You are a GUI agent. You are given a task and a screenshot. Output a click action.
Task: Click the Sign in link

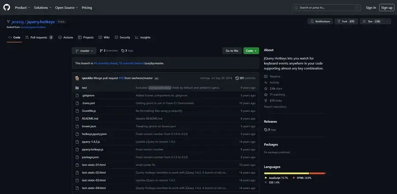click(x=371, y=7)
